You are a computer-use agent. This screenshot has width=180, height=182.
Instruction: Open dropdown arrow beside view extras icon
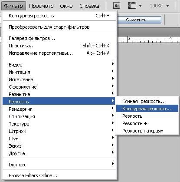tap(140, 6)
